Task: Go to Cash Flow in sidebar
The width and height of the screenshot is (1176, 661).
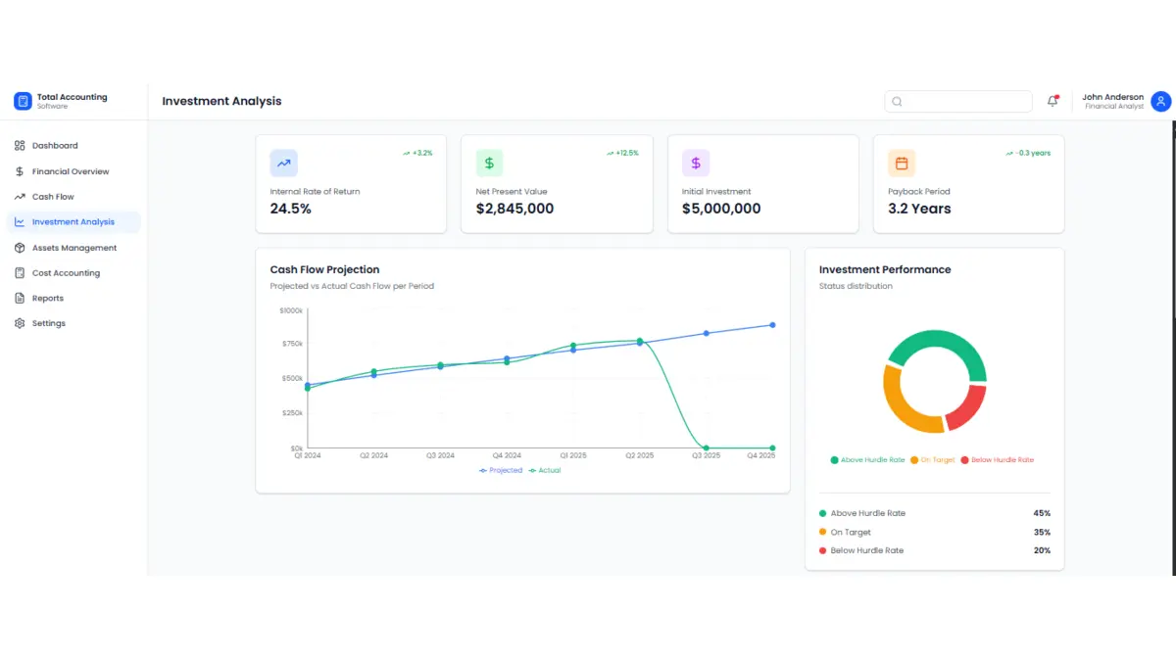Action: (x=53, y=197)
